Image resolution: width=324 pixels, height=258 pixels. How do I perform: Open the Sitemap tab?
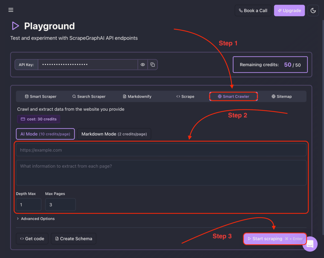(x=282, y=96)
